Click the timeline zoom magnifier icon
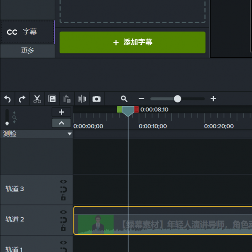Screen dimensions: 252x252 (124, 99)
